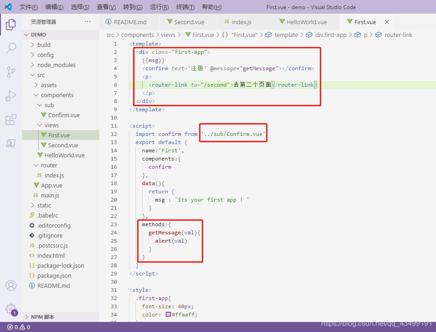The height and width of the screenshot is (332, 436).
Task: Switch to the Second.vue tab
Action: (x=188, y=22)
